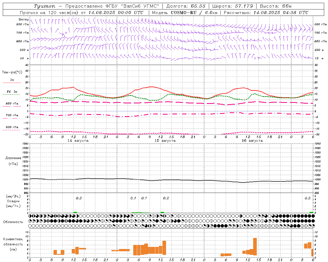Click the "2м" temperature legend label
The height and width of the screenshot is (262, 328).
tap(12, 80)
